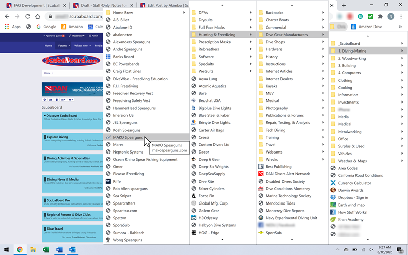The width and height of the screenshot is (408, 255).
Task: Select Dive Shops folder in bookmarks menu
Action: (292, 42)
